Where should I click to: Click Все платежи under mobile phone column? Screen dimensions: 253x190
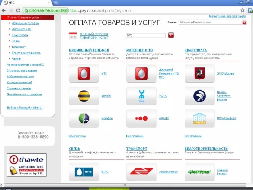click(77, 136)
